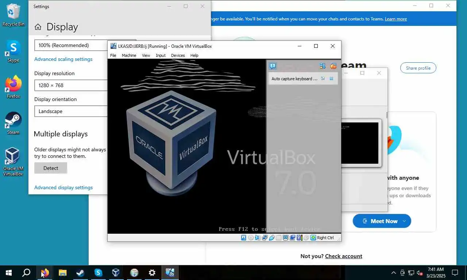Open the volume control in system tray

point(420,273)
